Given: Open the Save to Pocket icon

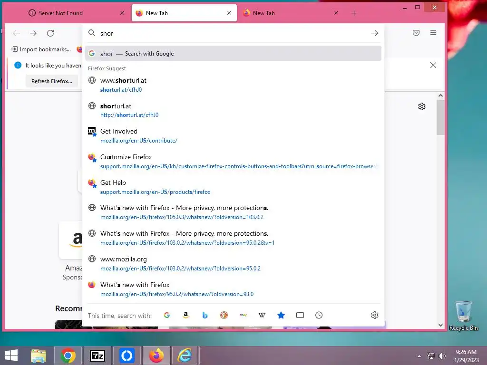Looking at the screenshot, I should pyautogui.click(x=416, y=33).
